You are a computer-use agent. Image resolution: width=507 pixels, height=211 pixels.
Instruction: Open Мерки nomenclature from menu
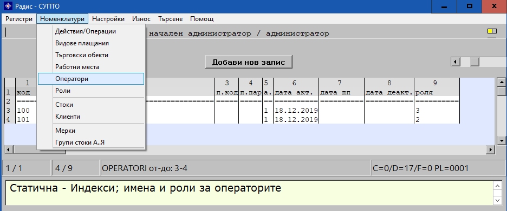(x=91, y=131)
